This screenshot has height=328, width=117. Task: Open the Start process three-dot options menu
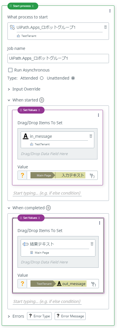click(x=110, y=11)
